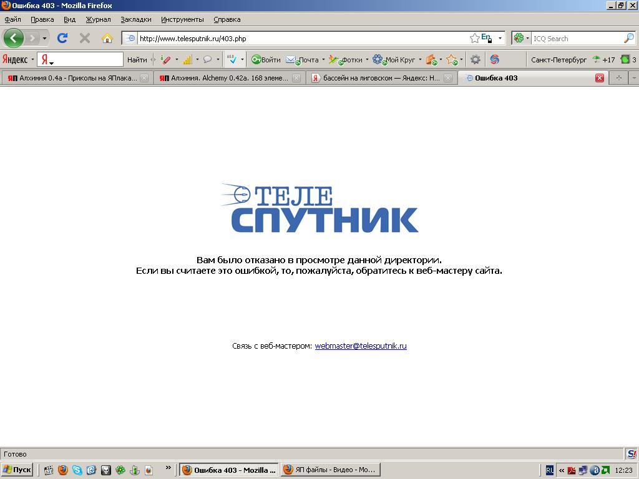The width and height of the screenshot is (639, 479).
Task: Click the Yandex bar orange money icon
Action: (431, 60)
